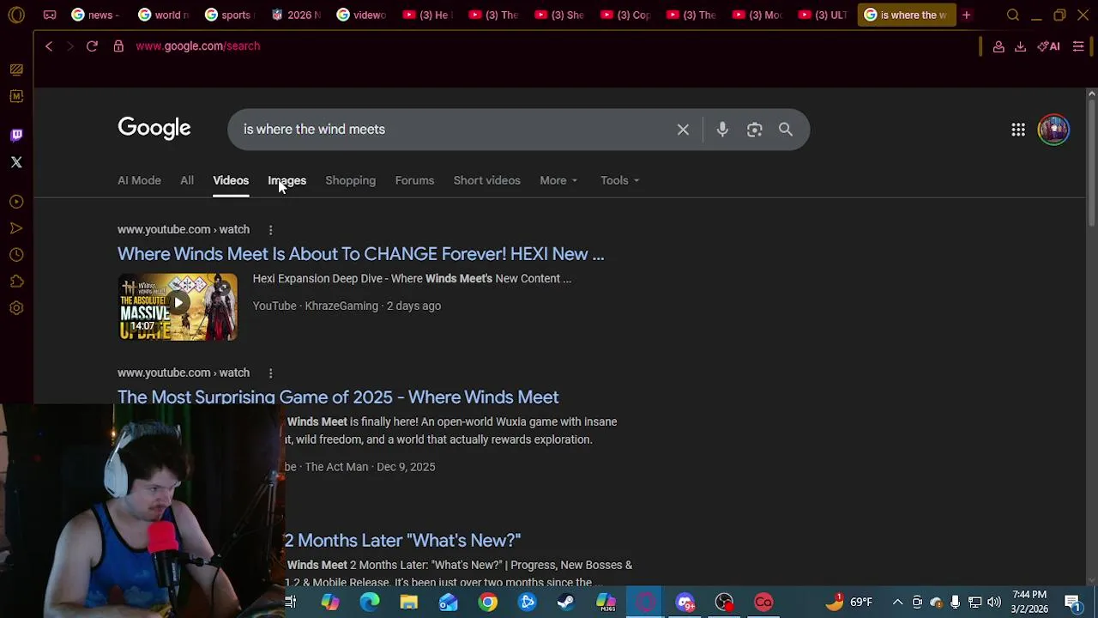Open options dots for KhrazeGaming result
The height and width of the screenshot is (618, 1098).
(270, 229)
